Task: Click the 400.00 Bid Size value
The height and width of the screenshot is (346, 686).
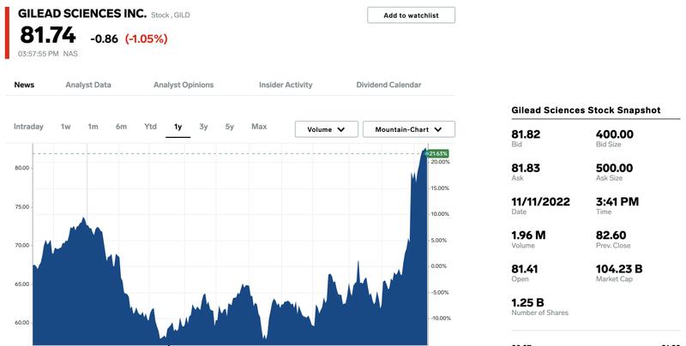Action: pyautogui.click(x=614, y=134)
